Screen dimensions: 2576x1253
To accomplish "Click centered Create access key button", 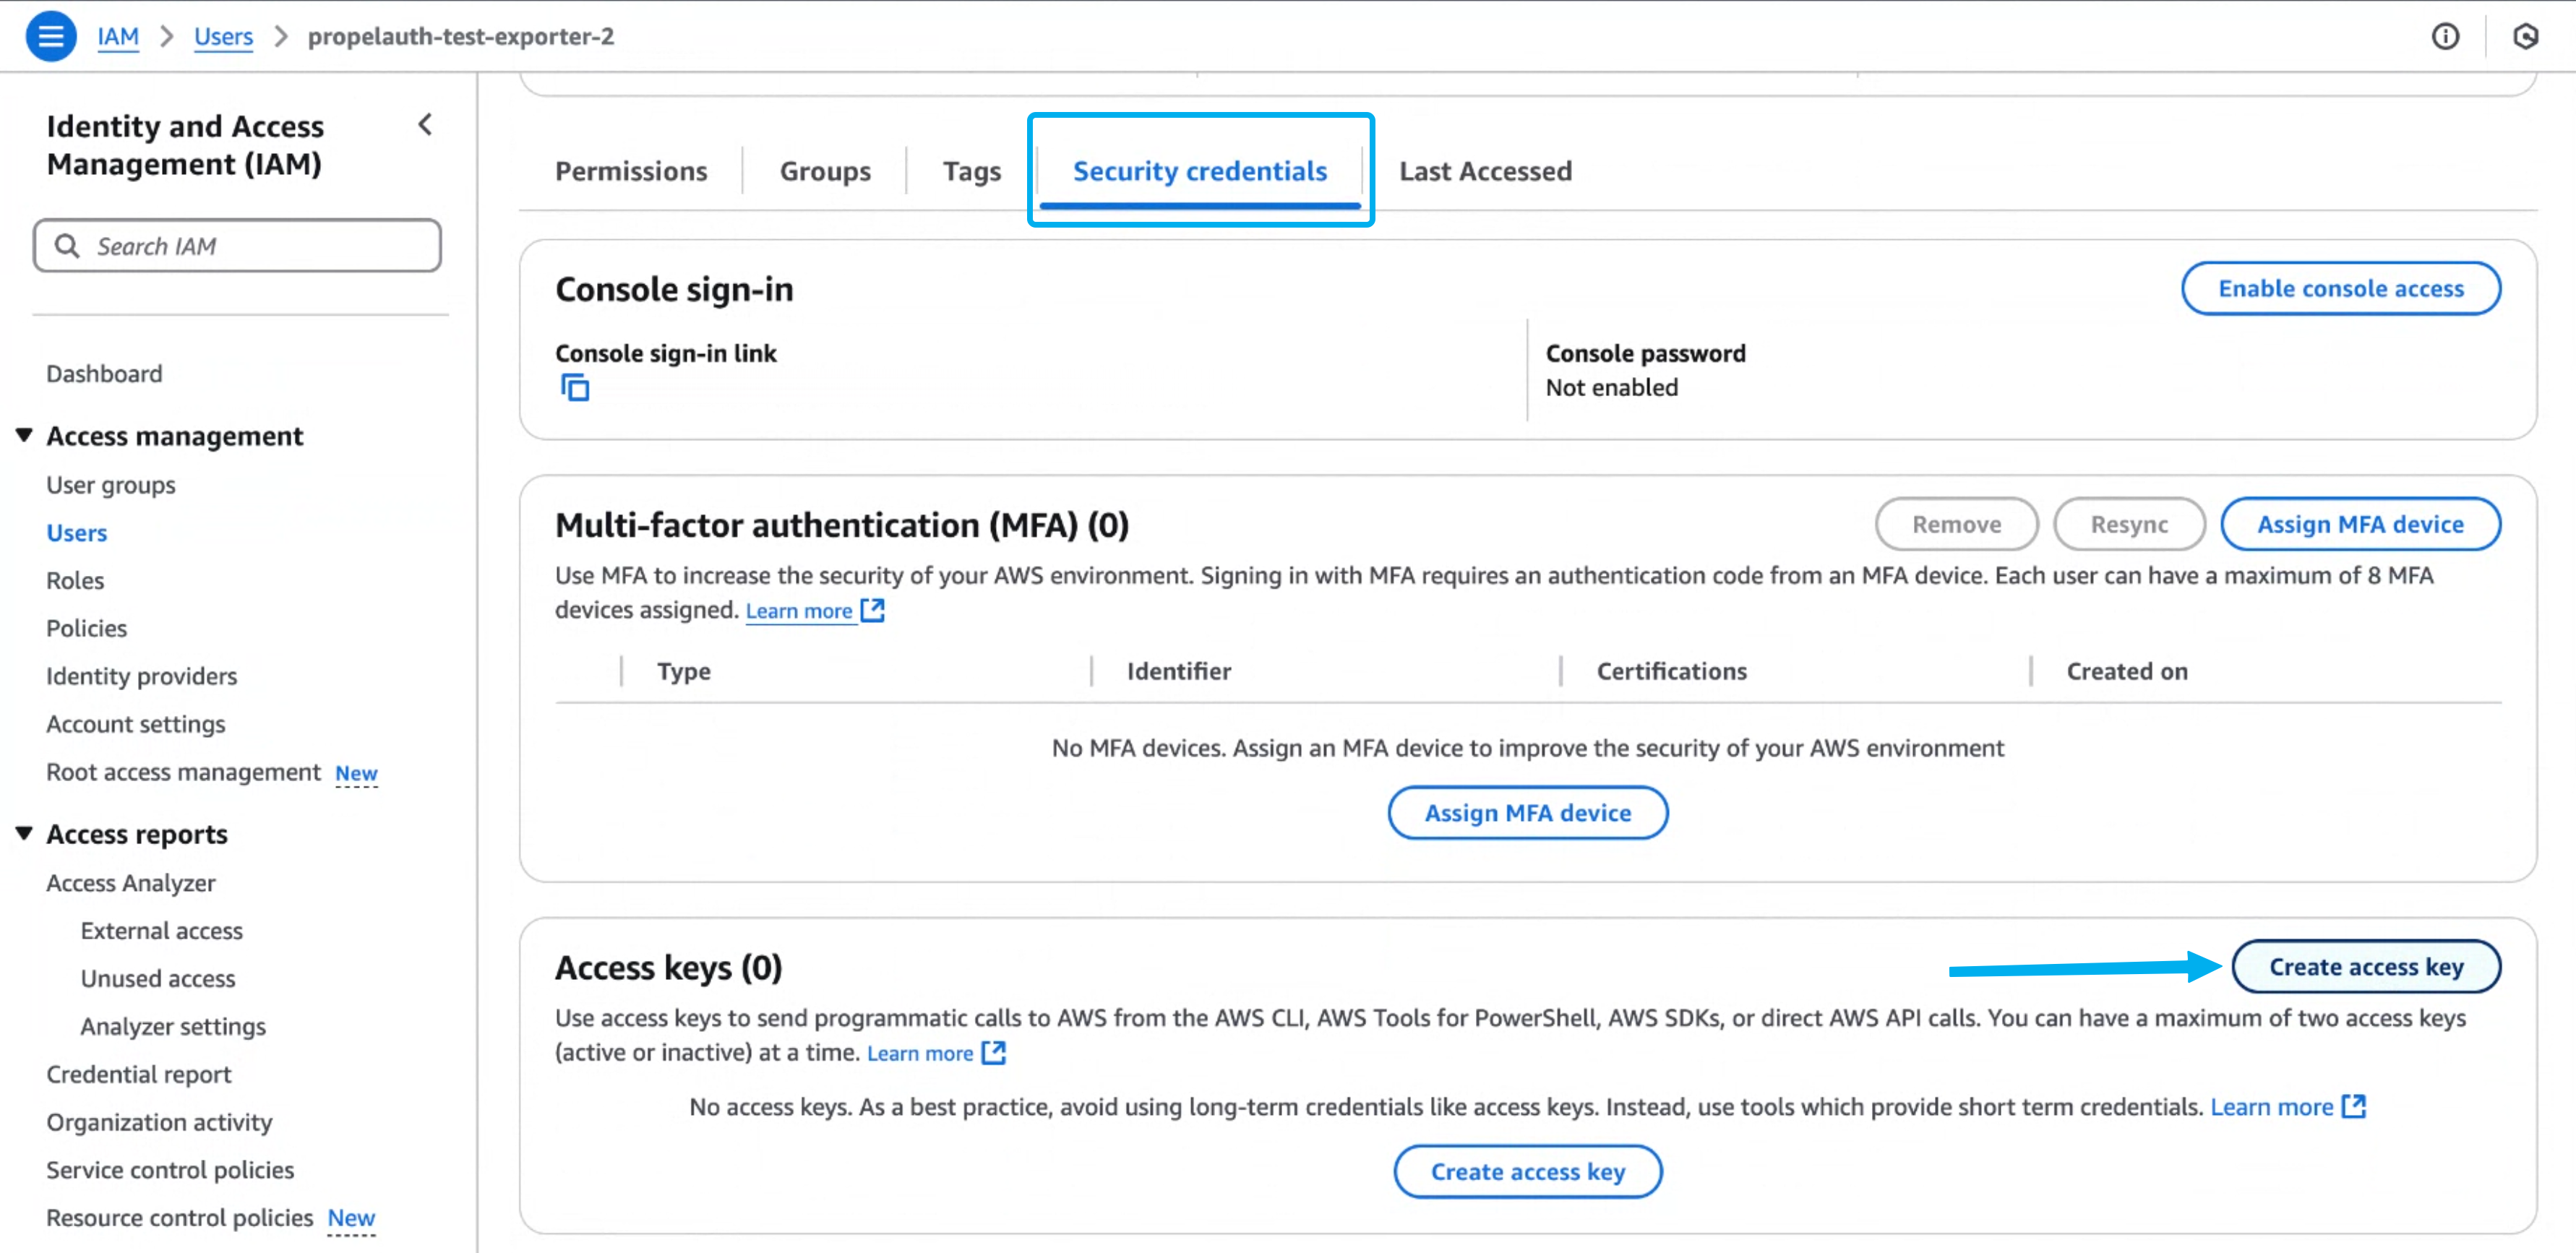I will point(1527,1171).
